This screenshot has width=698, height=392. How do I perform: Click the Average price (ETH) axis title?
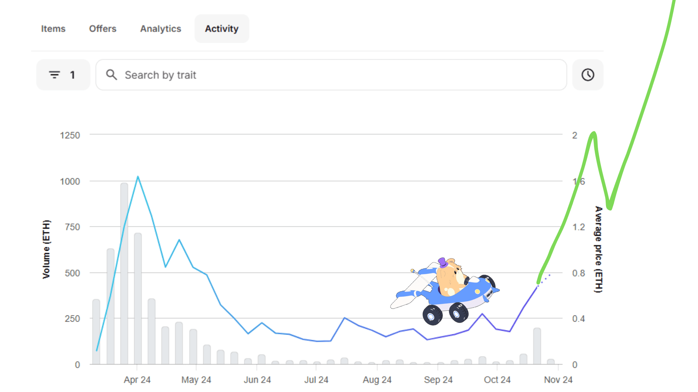[x=598, y=249]
